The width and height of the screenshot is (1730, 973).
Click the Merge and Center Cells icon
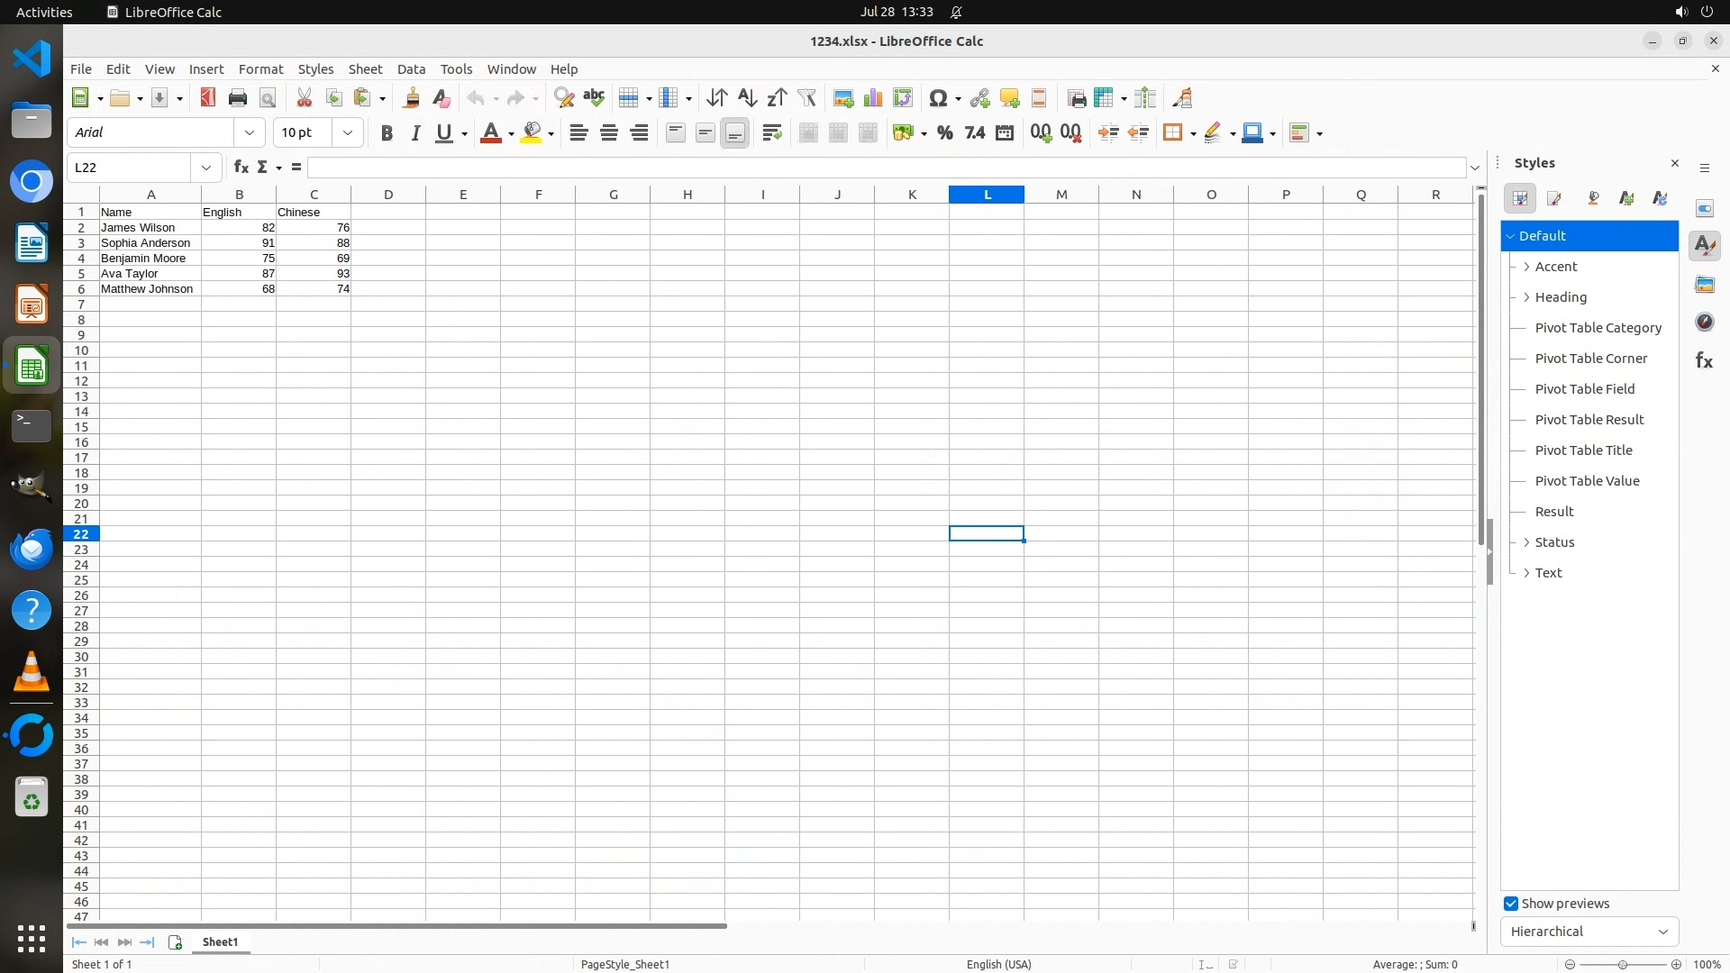808,133
